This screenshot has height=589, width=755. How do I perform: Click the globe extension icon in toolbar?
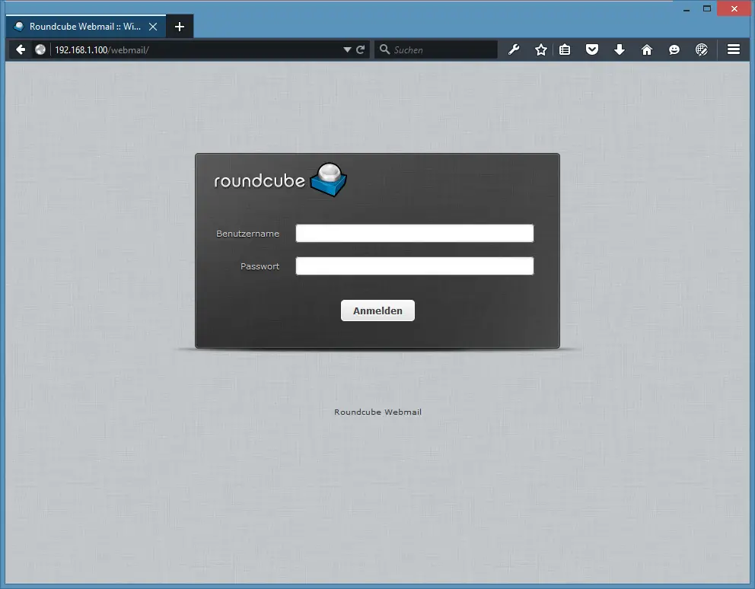click(x=702, y=49)
